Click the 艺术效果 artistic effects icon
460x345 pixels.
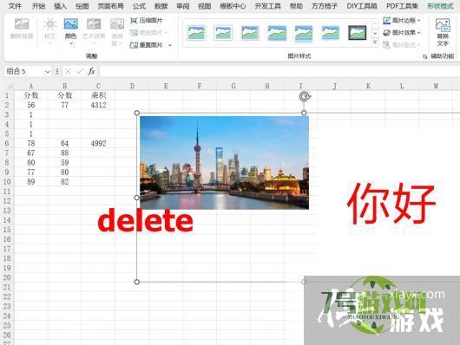click(94, 23)
